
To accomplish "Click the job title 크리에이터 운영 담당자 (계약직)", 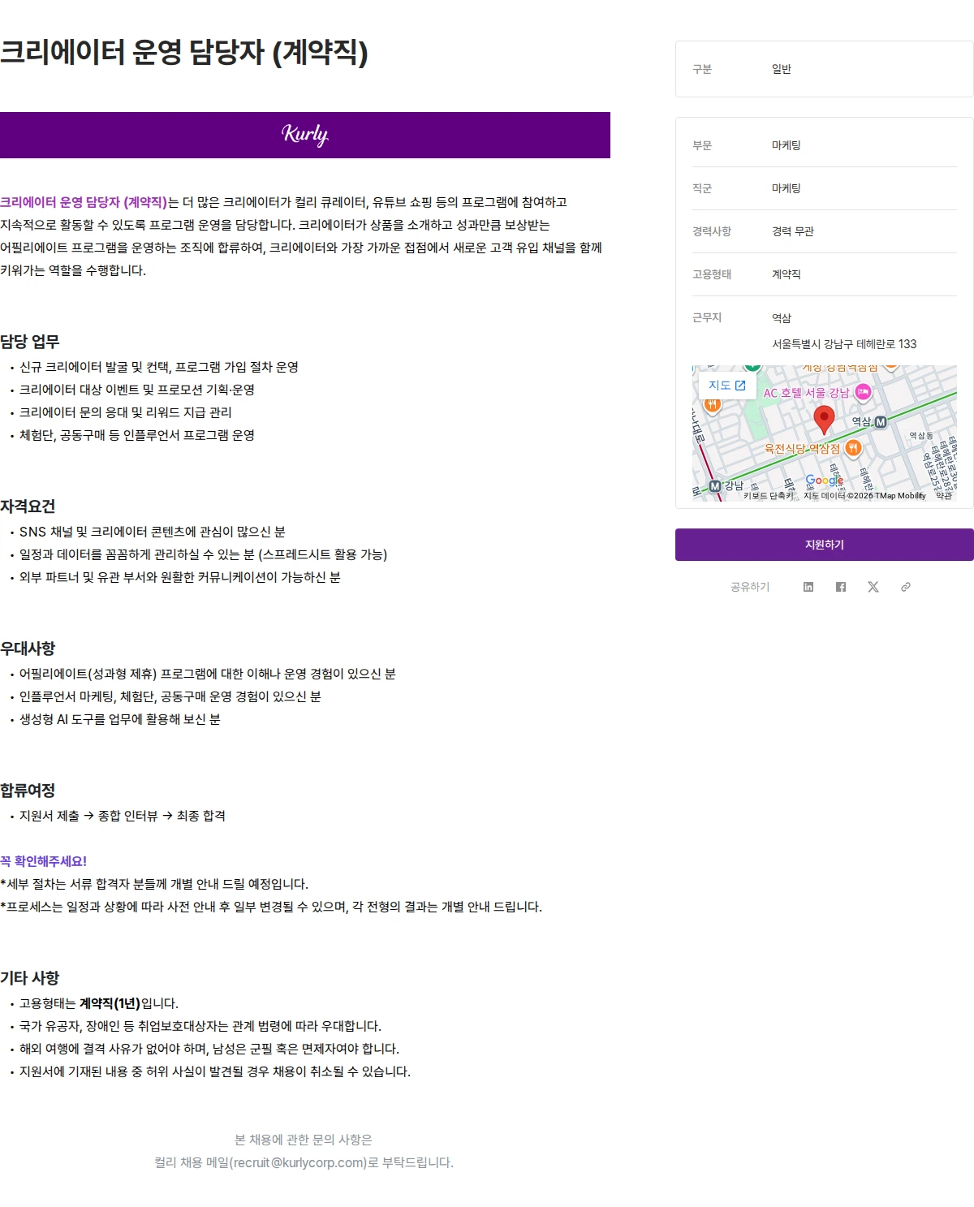I will tap(184, 52).
